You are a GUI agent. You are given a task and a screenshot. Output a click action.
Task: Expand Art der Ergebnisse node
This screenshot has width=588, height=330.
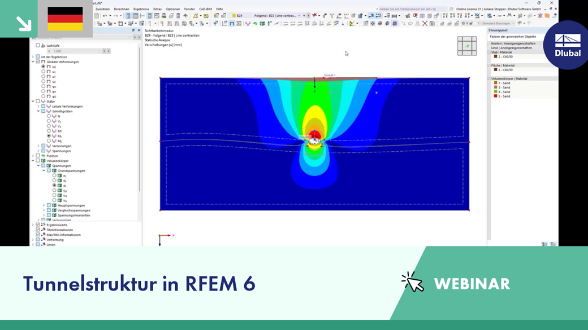(x=33, y=57)
